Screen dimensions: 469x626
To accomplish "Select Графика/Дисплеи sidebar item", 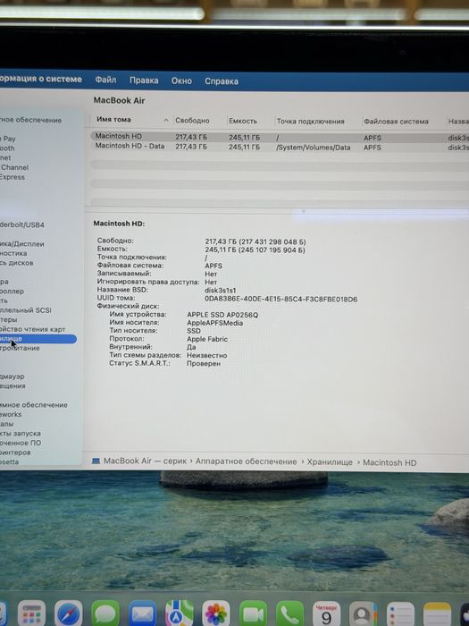I will [x=22, y=244].
